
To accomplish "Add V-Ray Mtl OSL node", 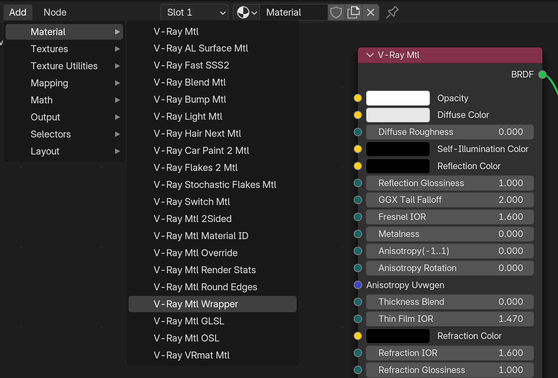I will [x=213, y=338].
